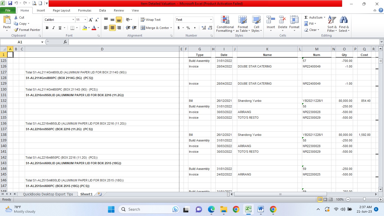Toggle Bottom Align vertical alignment
The width and height of the screenshot is (384, 216).
pos(119,20)
